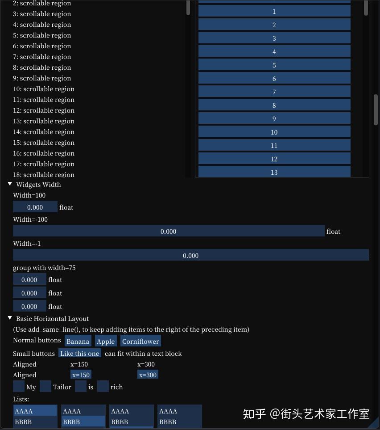Click the first 0.000 field in width=75 group
This screenshot has height=430, width=380.
(29, 279)
